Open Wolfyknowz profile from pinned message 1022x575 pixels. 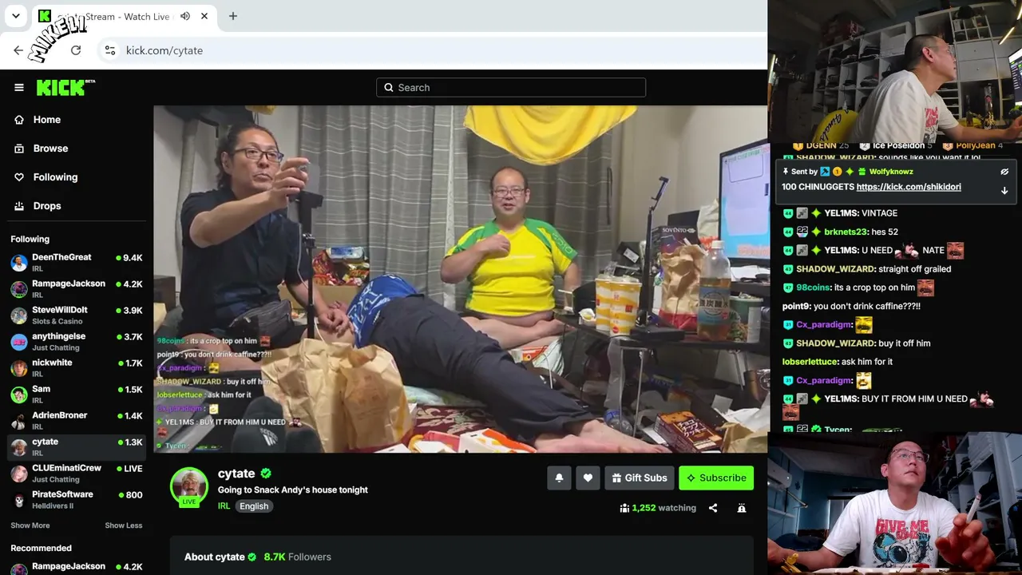(x=891, y=172)
